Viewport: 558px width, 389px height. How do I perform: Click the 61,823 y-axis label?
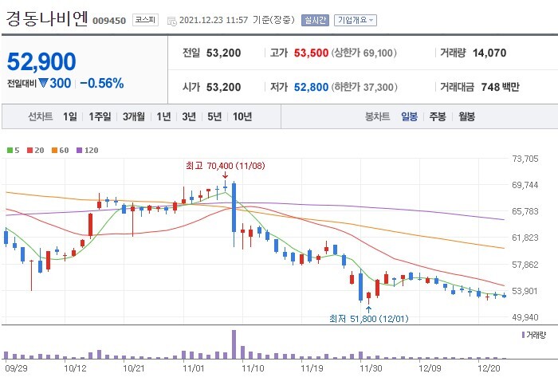tap(525, 238)
